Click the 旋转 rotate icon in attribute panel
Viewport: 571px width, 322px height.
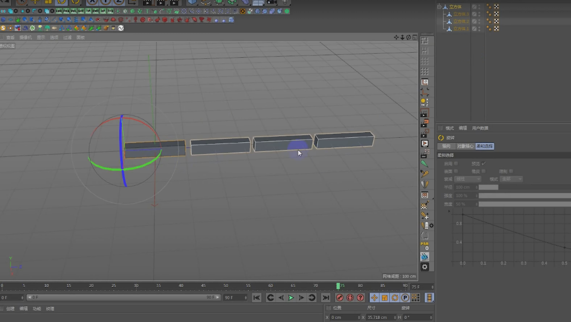(x=441, y=138)
